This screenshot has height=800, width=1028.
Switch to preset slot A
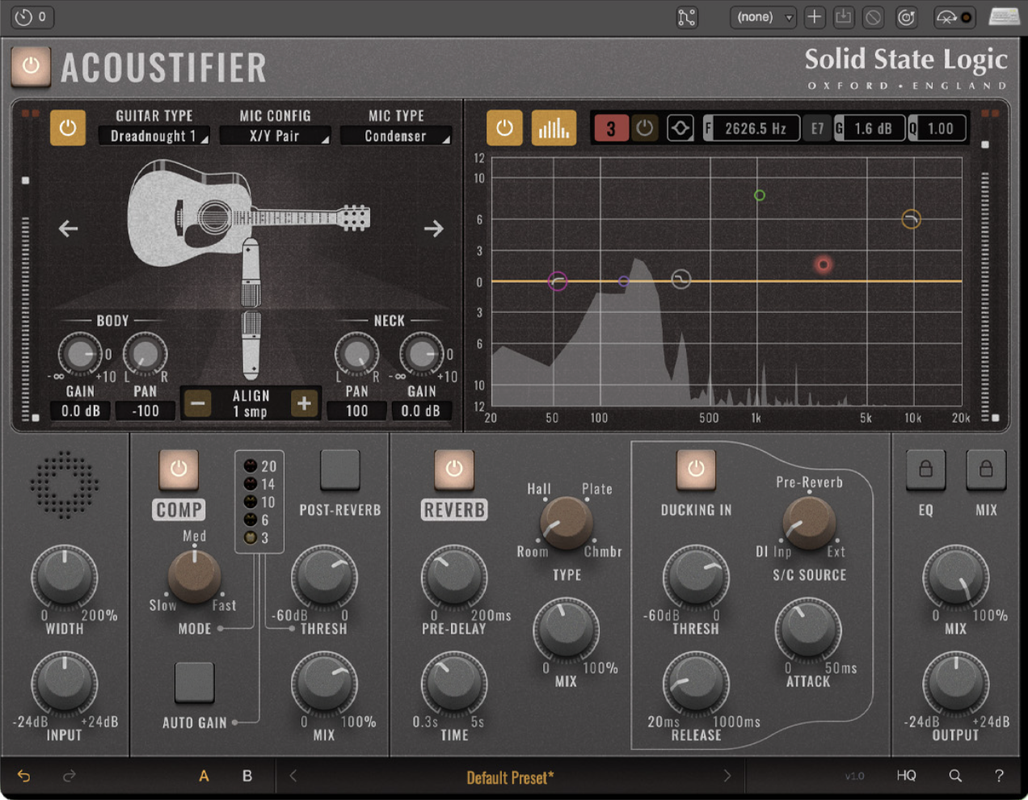click(x=204, y=777)
